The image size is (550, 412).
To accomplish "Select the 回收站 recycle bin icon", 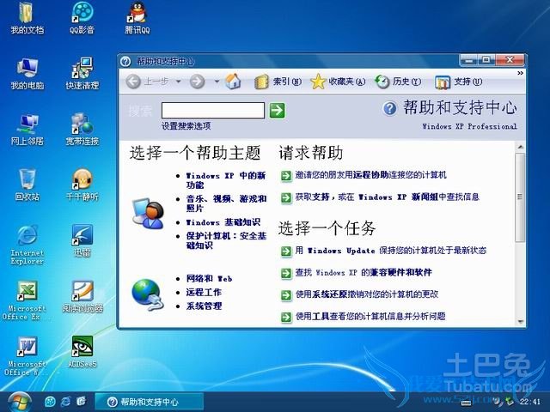I will point(27,185).
